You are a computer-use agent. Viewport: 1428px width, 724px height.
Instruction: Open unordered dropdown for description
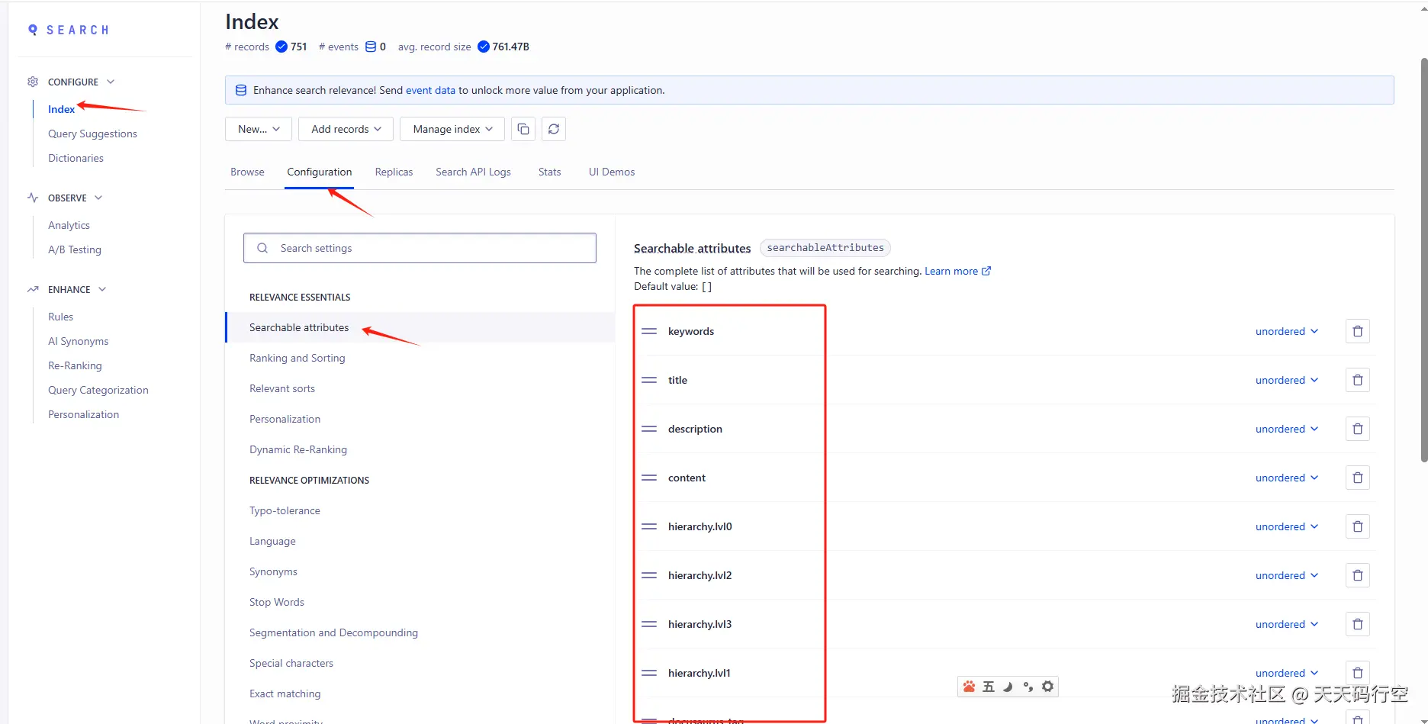pos(1287,429)
